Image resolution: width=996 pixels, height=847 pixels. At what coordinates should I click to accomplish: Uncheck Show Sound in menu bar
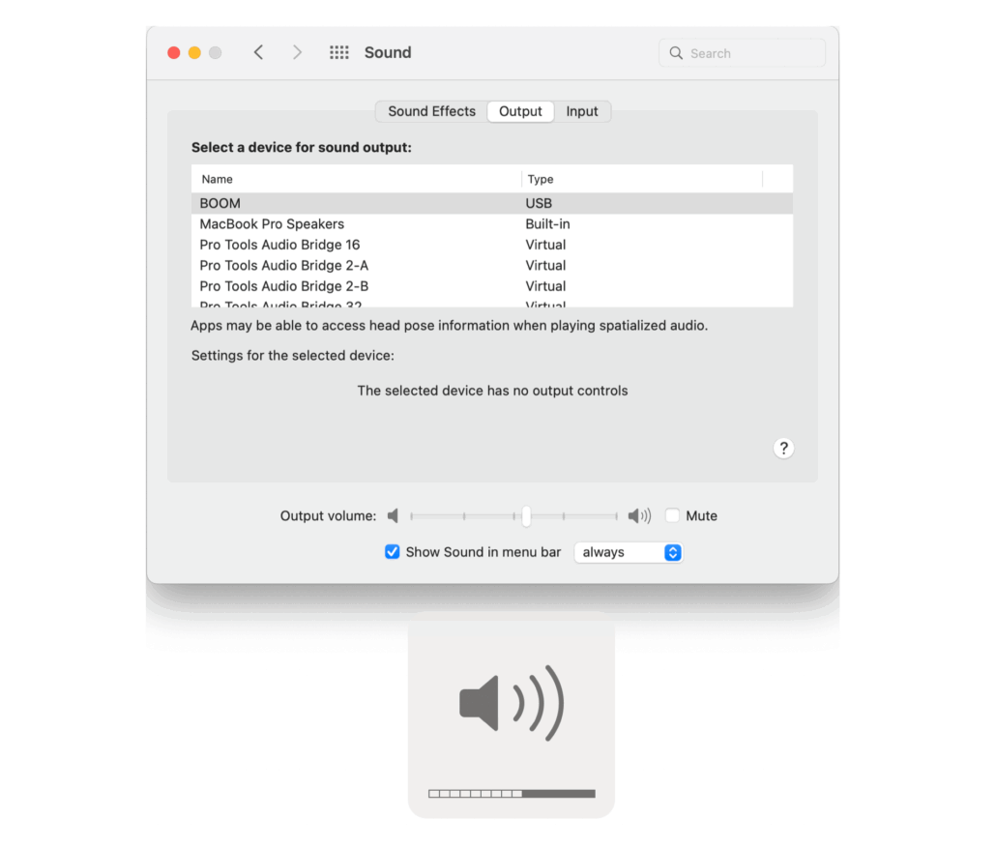tap(392, 552)
